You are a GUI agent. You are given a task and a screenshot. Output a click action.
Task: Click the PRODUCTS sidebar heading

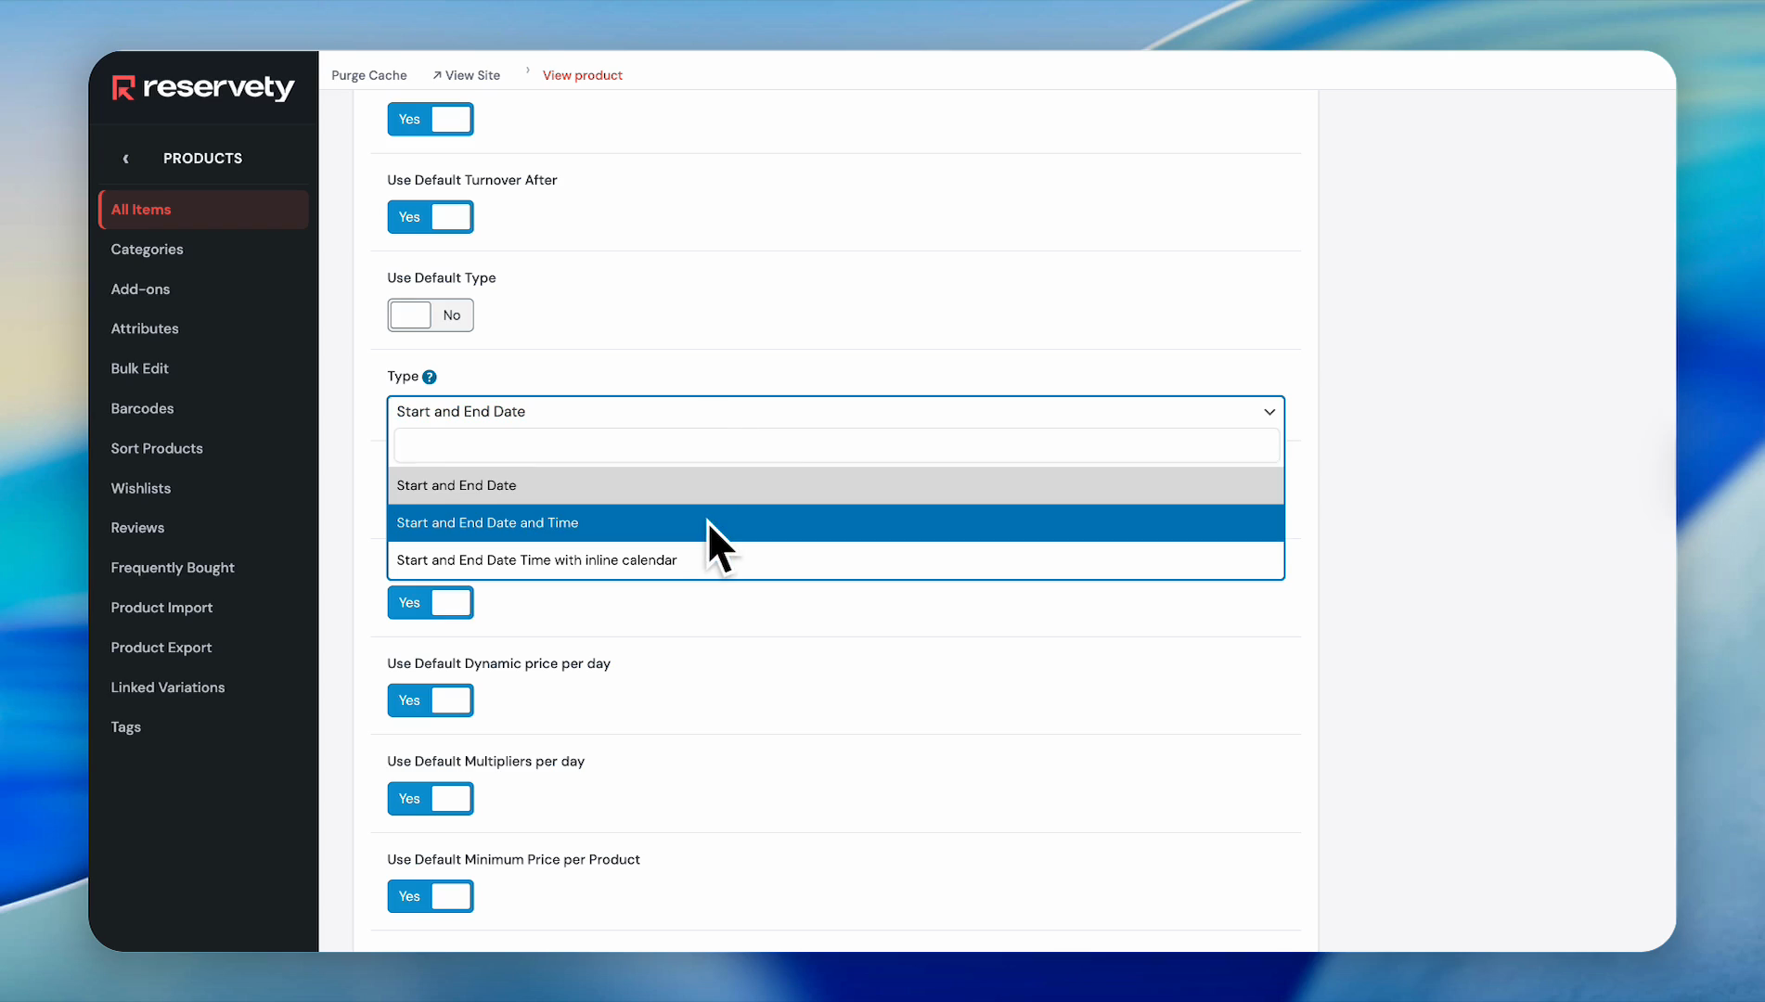click(x=202, y=159)
